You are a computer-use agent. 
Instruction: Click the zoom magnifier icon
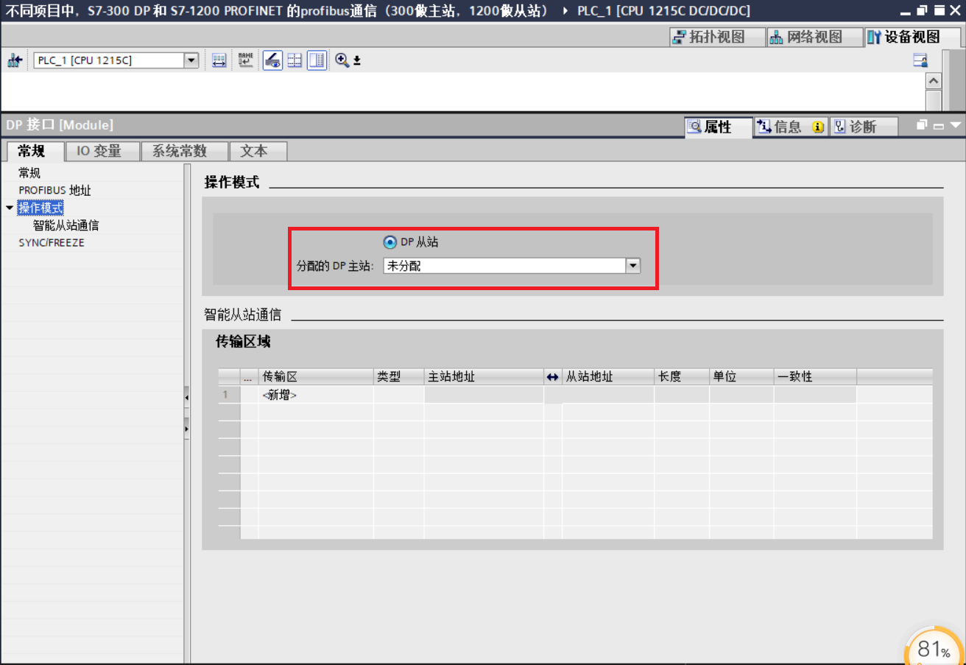pyautogui.click(x=342, y=60)
